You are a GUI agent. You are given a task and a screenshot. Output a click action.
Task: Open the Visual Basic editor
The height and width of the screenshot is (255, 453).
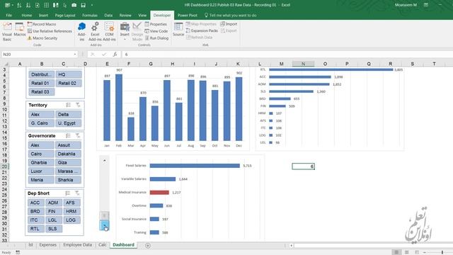[7, 31]
